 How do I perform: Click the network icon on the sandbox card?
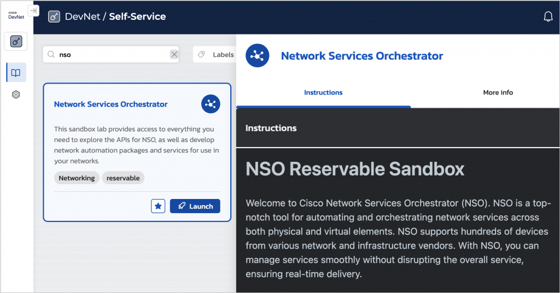211,104
